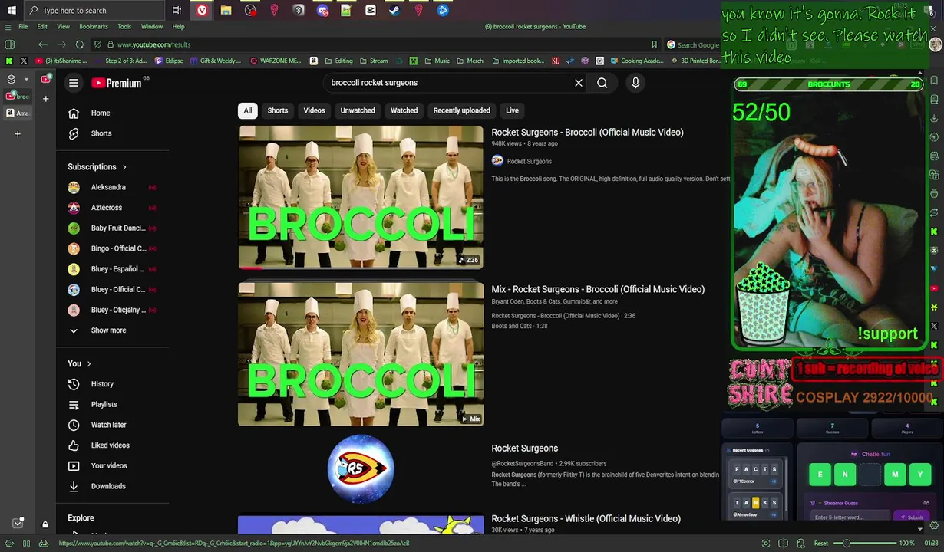Run the YouTube search with magnifier button
Viewport: 944px width, 552px height.
pyautogui.click(x=602, y=83)
